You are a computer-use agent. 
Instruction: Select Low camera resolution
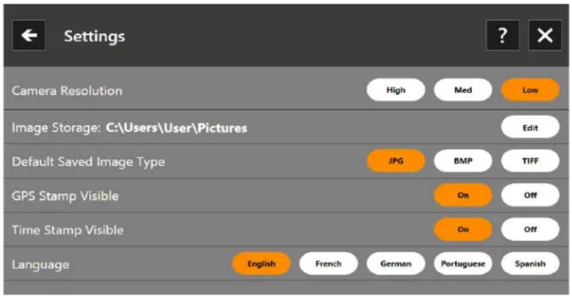coord(530,90)
